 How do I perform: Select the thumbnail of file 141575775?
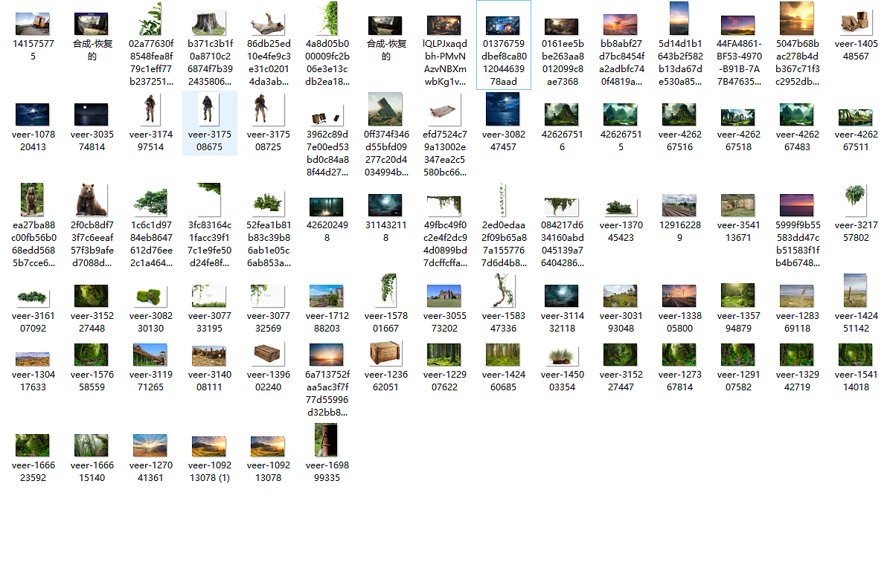pos(33,25)
